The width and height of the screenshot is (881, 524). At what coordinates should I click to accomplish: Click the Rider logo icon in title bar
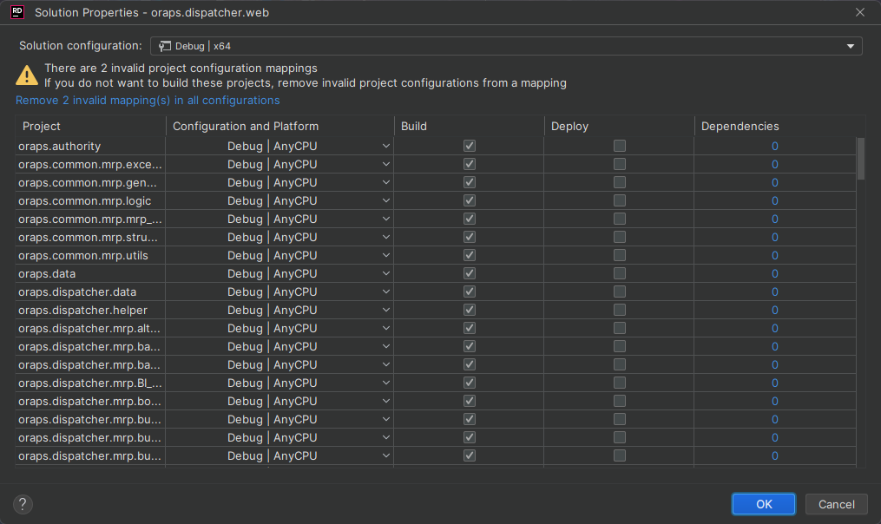point(17,13)
